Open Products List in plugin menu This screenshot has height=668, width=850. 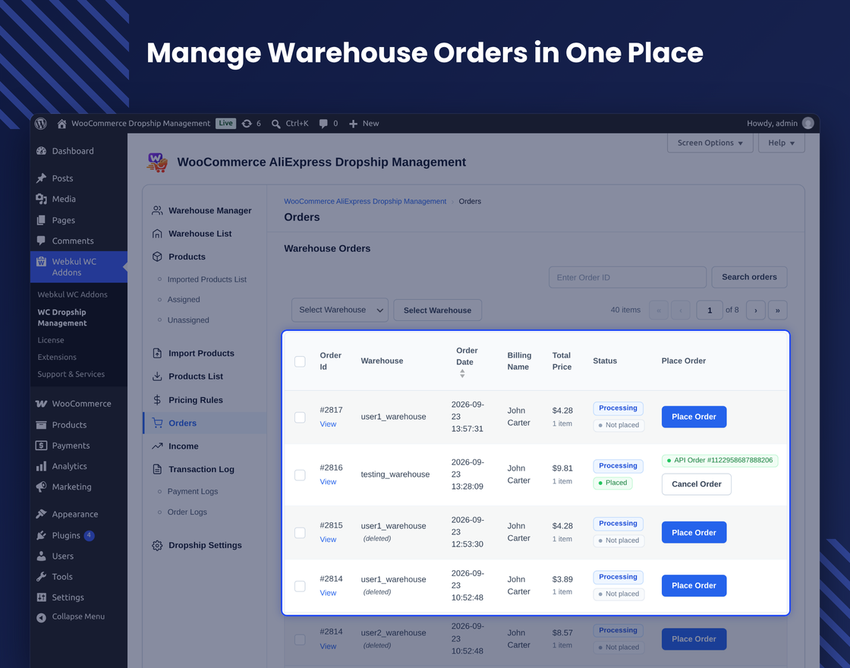(x=196, y=377)
